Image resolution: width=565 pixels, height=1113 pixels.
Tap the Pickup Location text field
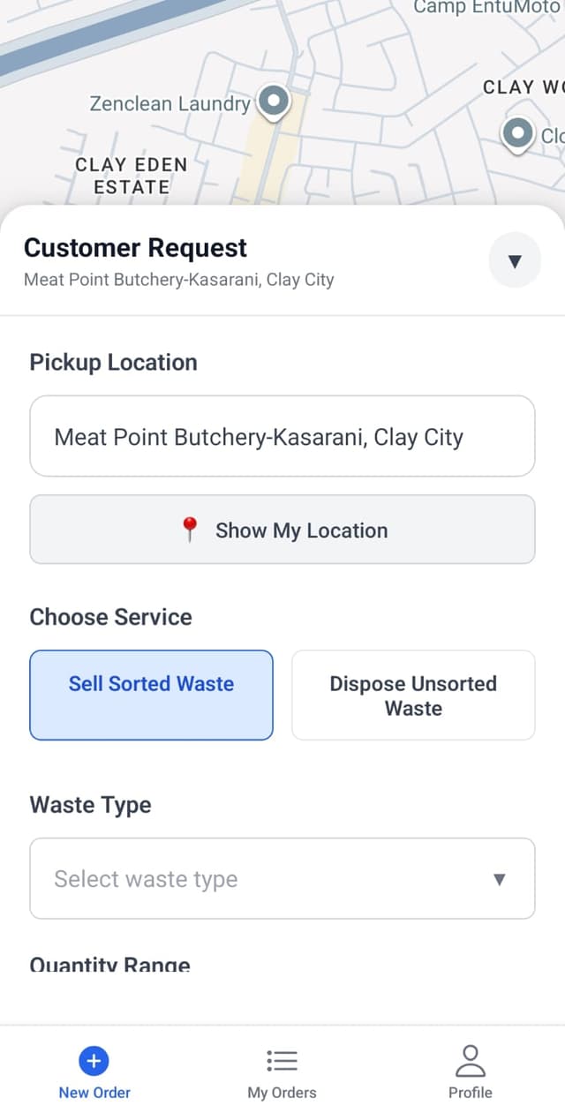(282, 437)
